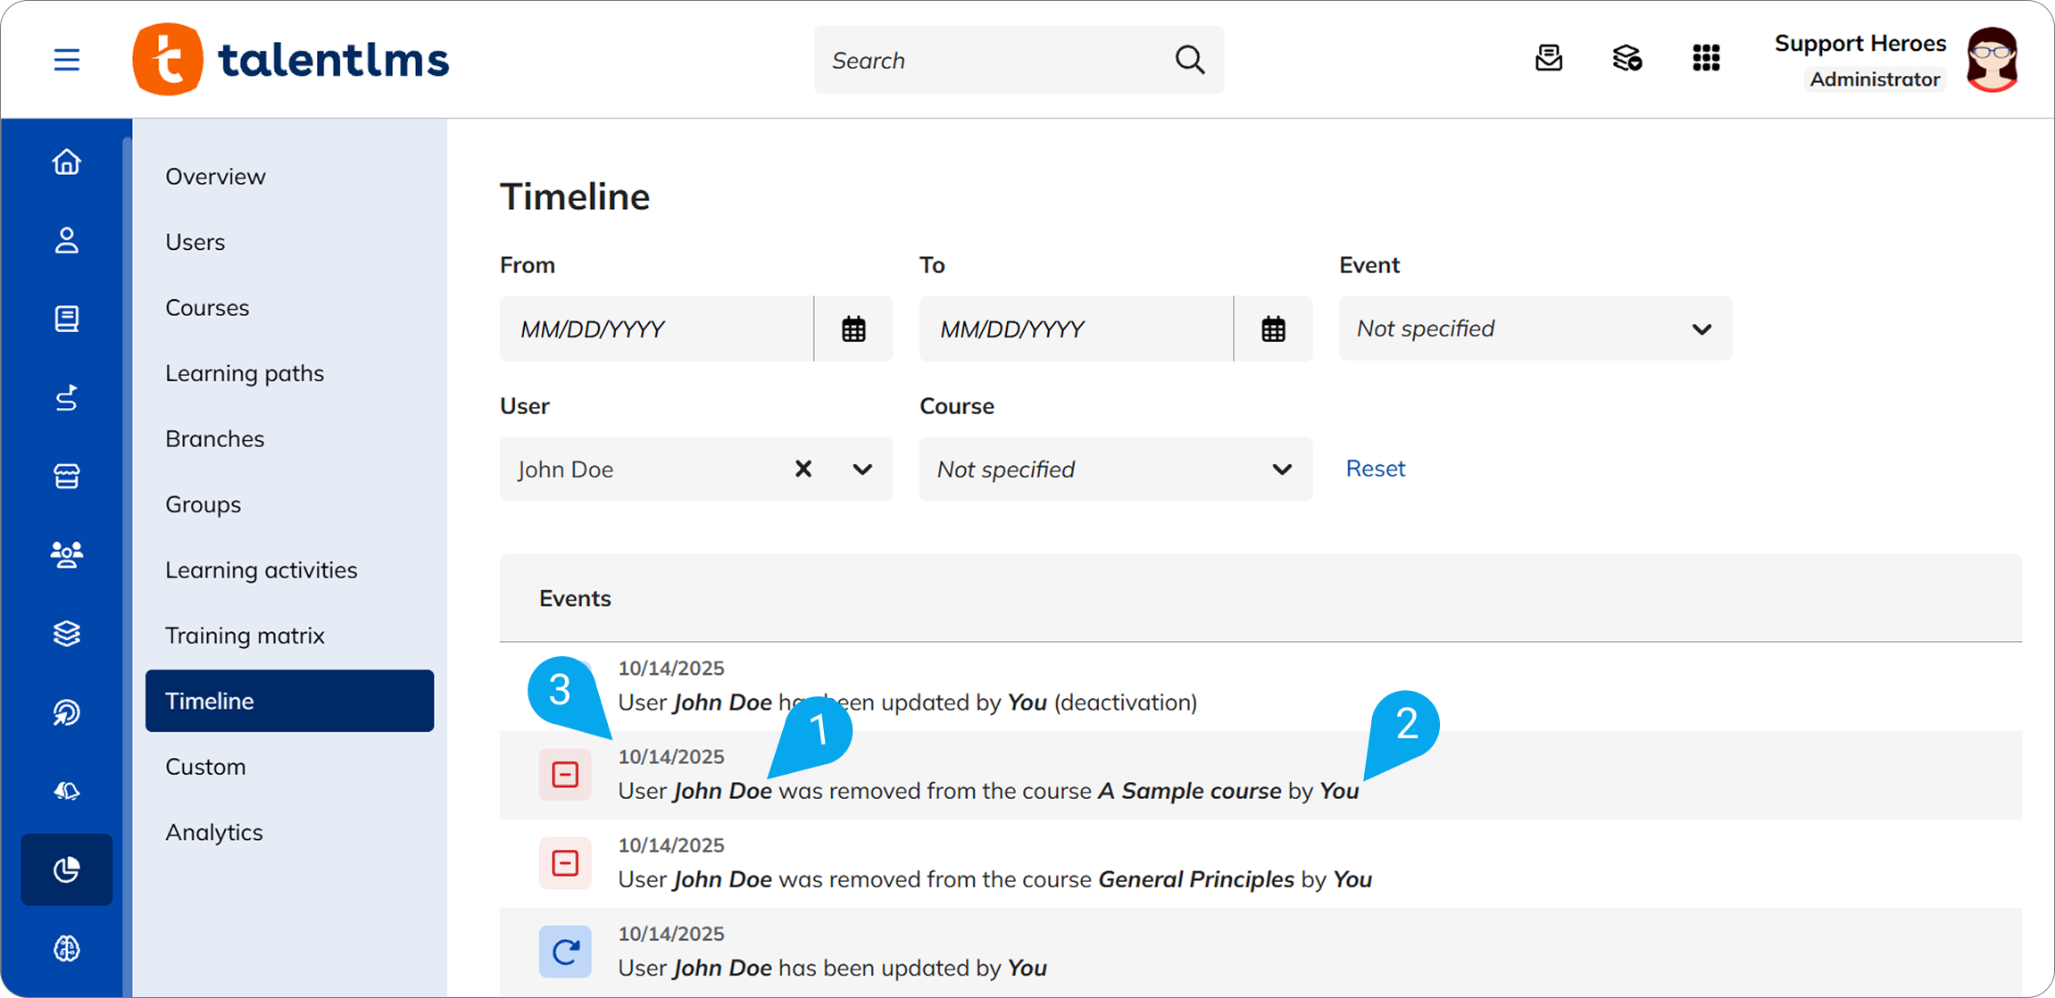Open the Users sidebar icon

click(x=67, y=241)
